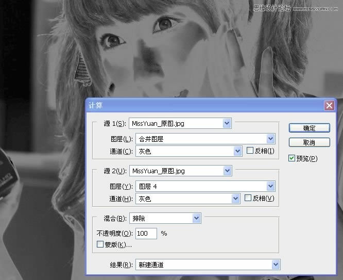Open the 源 1 file dropdown
343x280 pixels.
[227, 123]
